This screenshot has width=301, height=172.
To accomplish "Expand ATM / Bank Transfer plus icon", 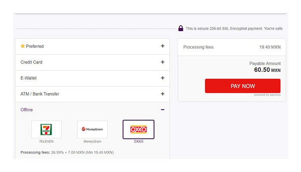I will click(163, 94).
